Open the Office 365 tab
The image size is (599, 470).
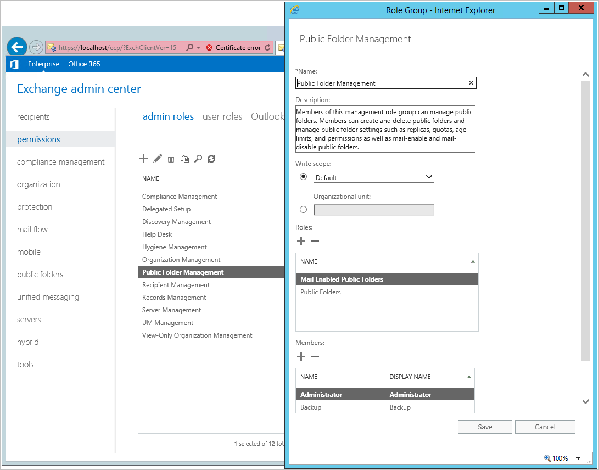click(x=84, y=64)
